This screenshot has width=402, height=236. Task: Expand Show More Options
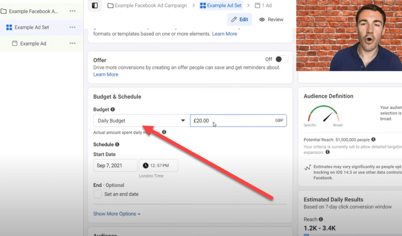[117, 214]
